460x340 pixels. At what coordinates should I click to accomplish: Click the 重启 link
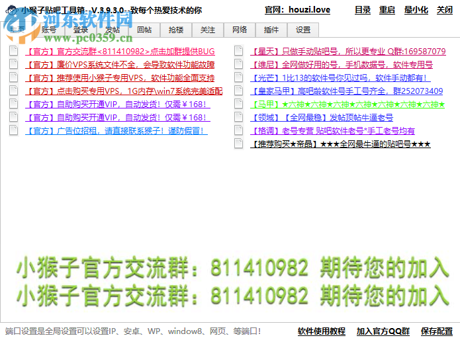click(x=387, y=10)
